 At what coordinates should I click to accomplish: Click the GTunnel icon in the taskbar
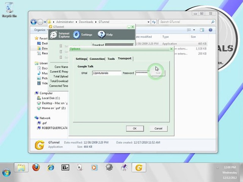tap(139, 167)
